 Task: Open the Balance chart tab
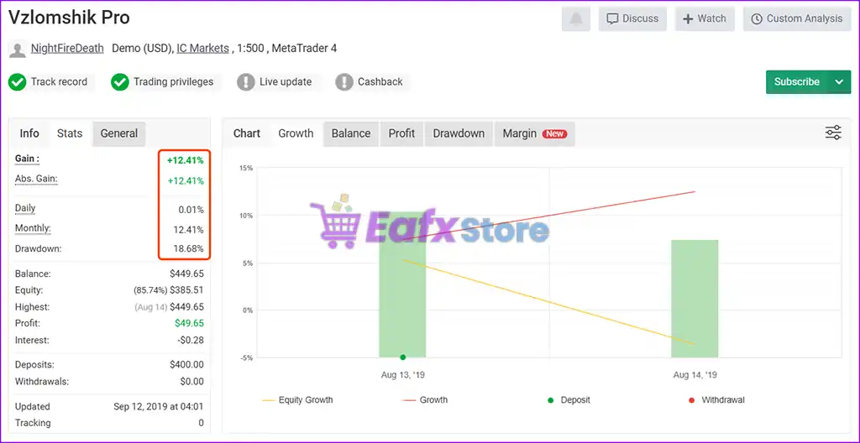(x=351, y=133)
